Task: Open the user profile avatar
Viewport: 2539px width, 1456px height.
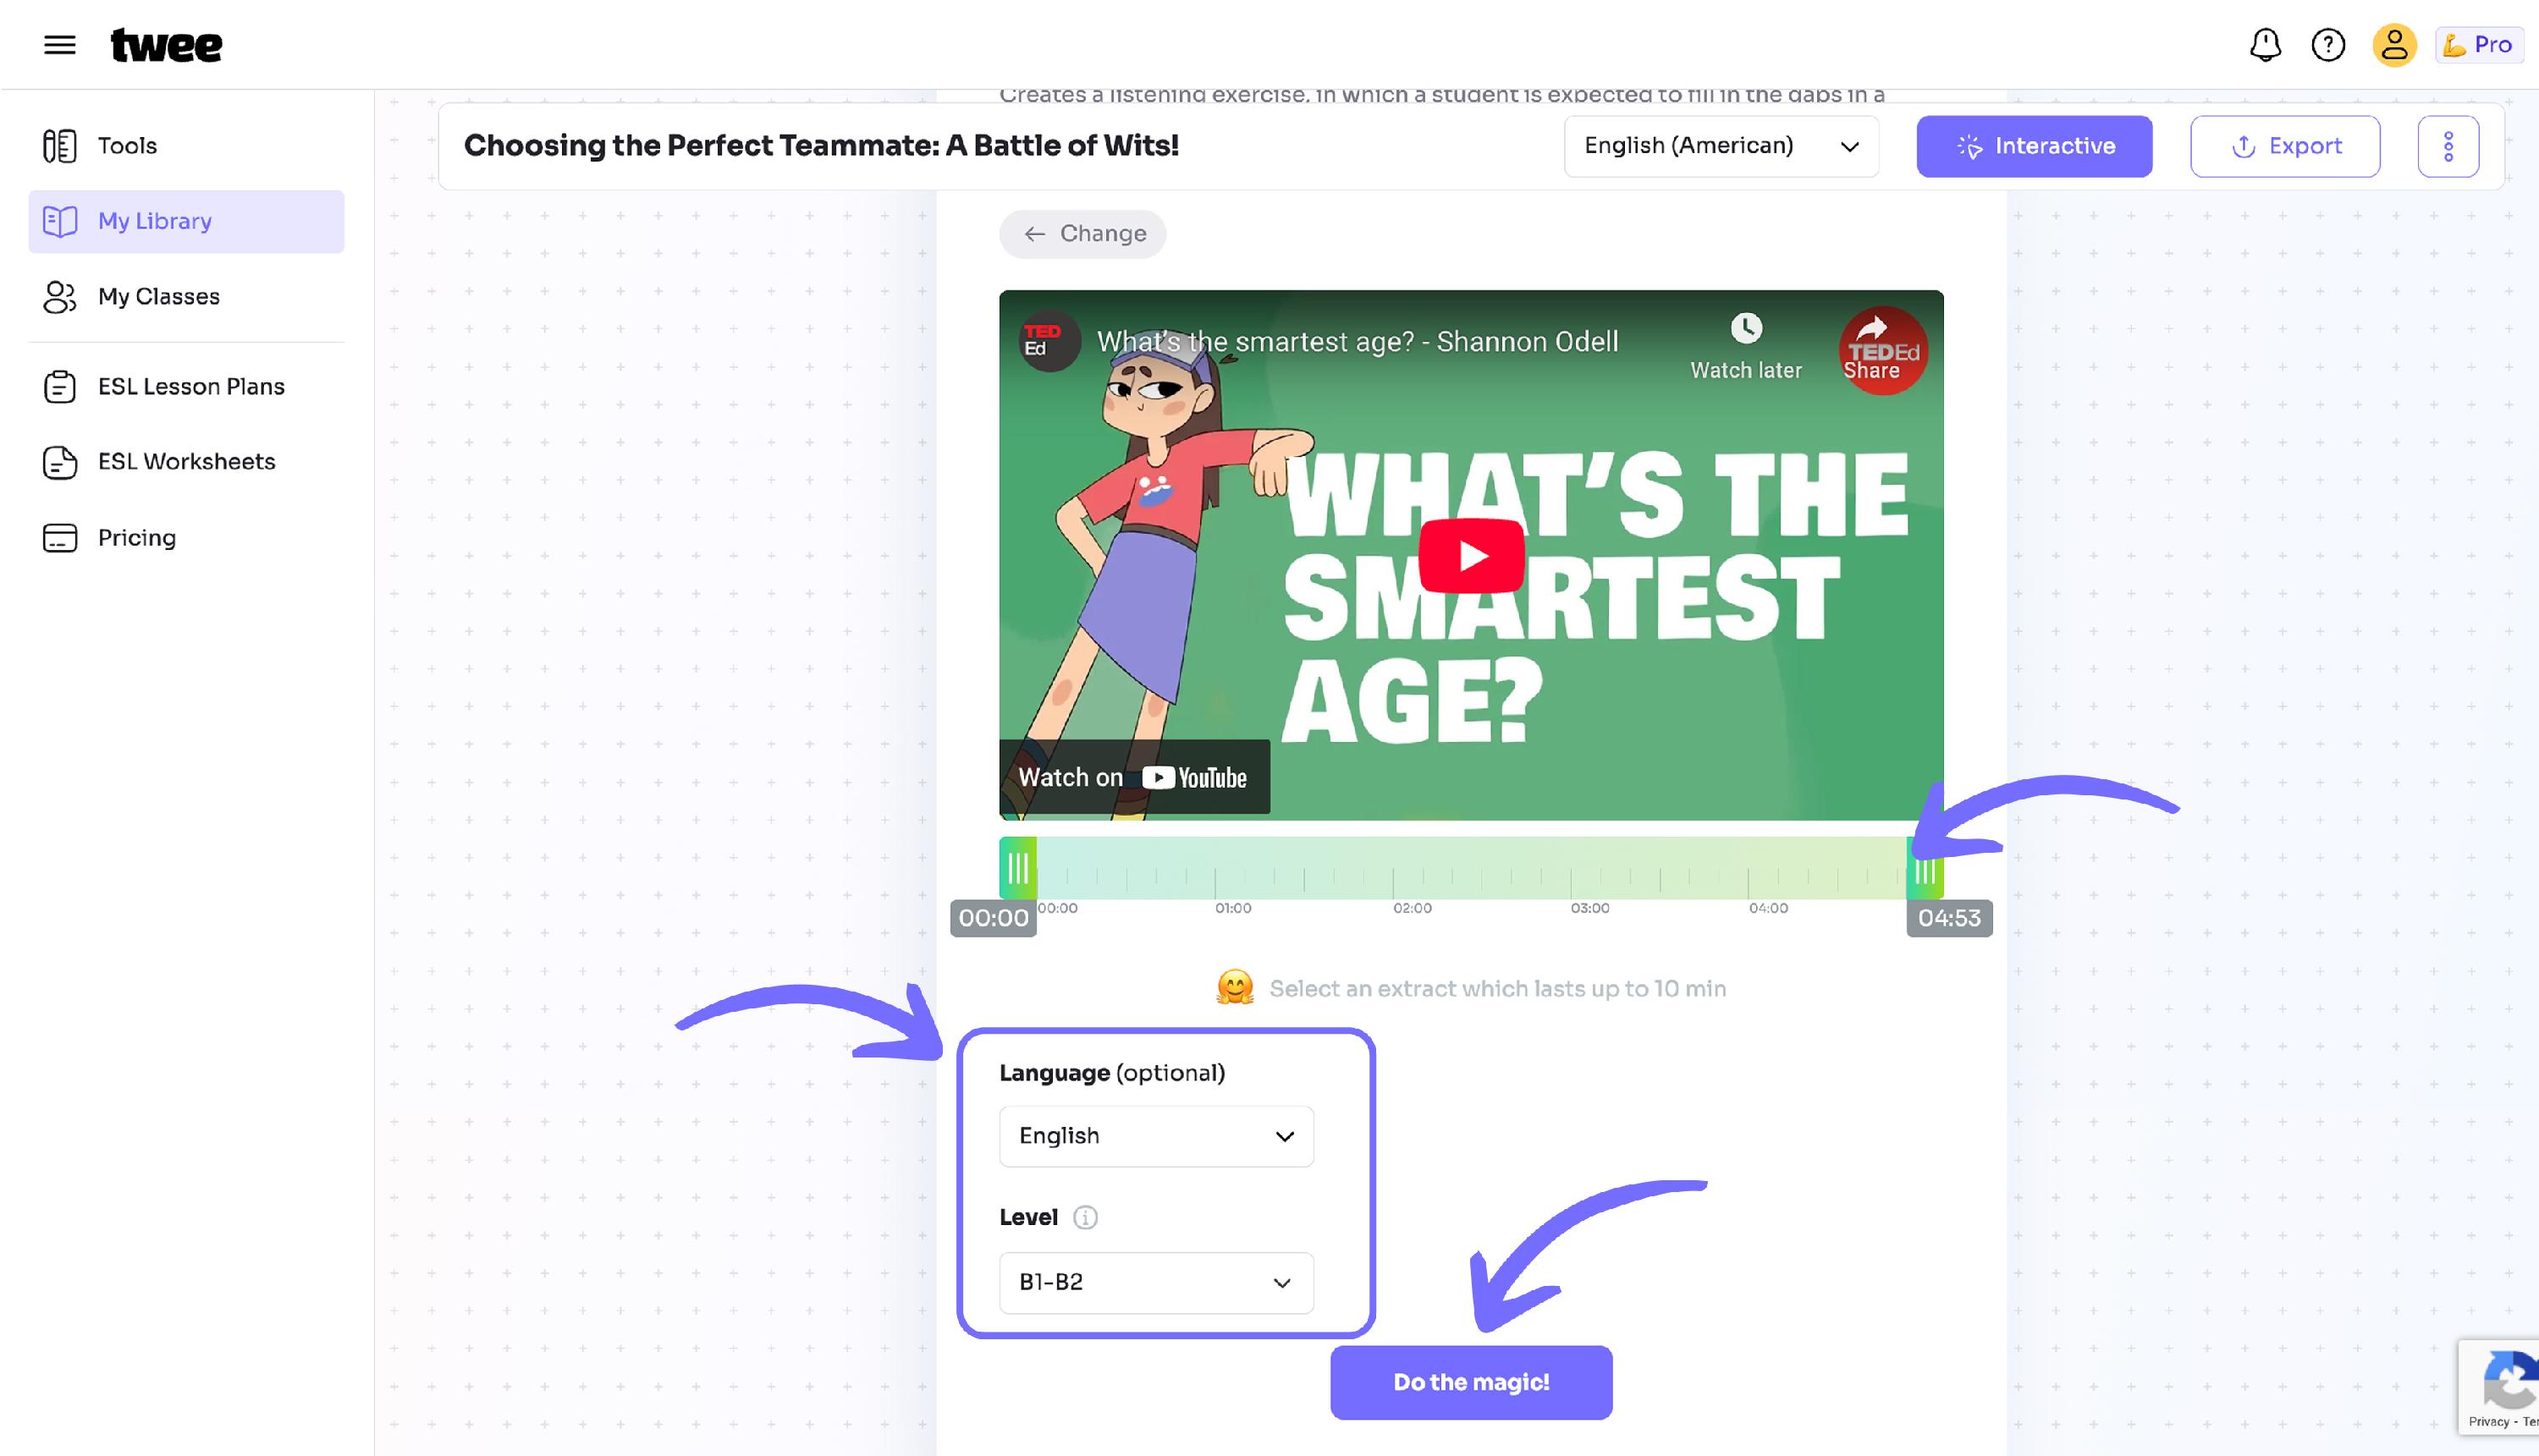Action: (2394, 45)
